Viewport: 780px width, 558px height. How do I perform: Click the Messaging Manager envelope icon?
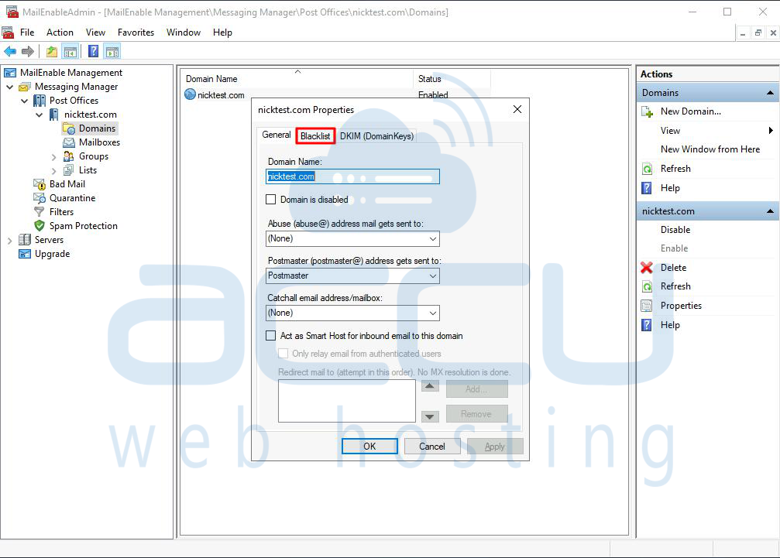pyautogui.click(x=25, y=87)
